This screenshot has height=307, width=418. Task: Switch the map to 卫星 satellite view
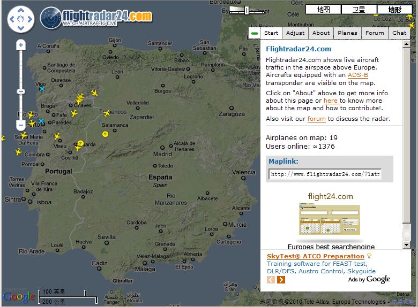click(x=359, y=10)
